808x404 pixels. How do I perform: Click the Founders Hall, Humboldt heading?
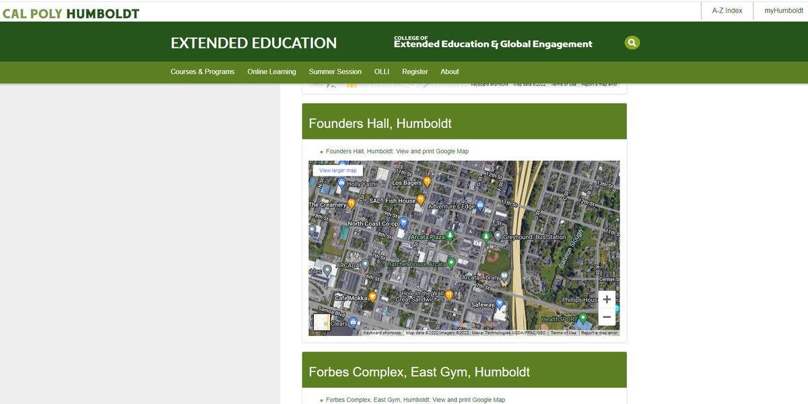(380, 123)
